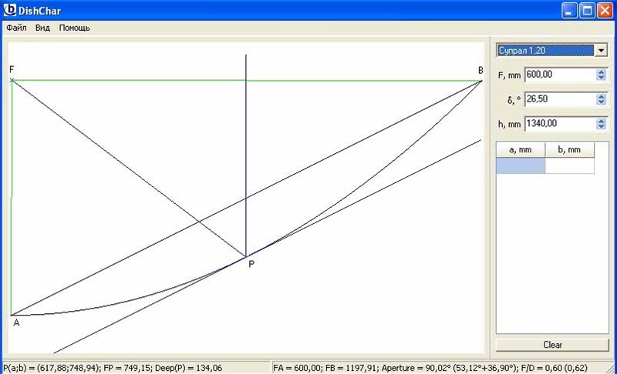This screenshot has height=374, width=617.
Task: Increase δ angle with up arrow
Action: pos(601,96)
